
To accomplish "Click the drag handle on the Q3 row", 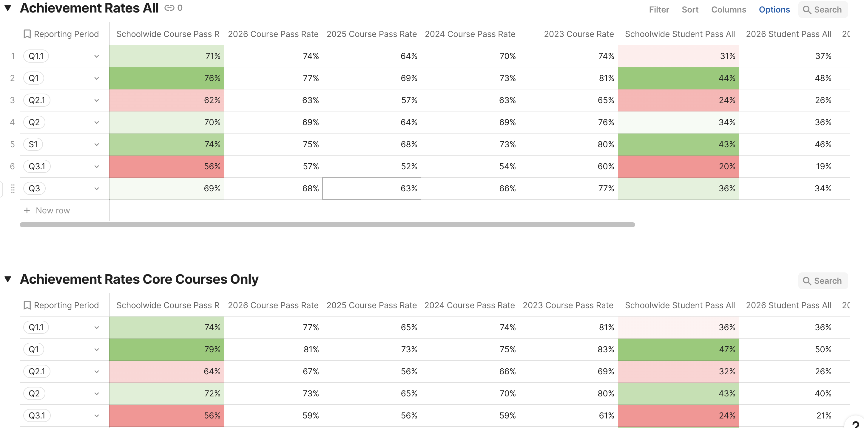I will point(13,189).
